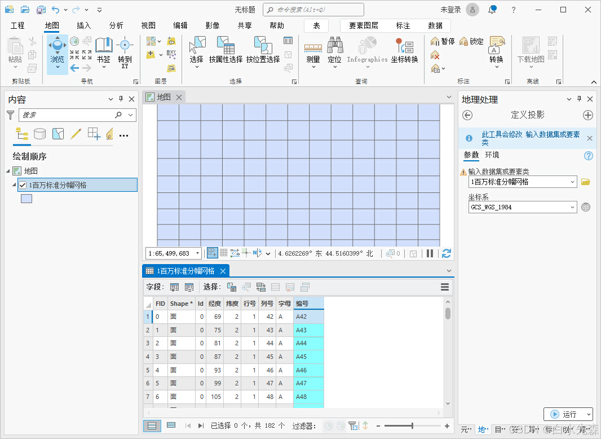
Task: Collapse the 1百万标准分幅网格 layer symbology expander
Action: [x=14, y=185]
